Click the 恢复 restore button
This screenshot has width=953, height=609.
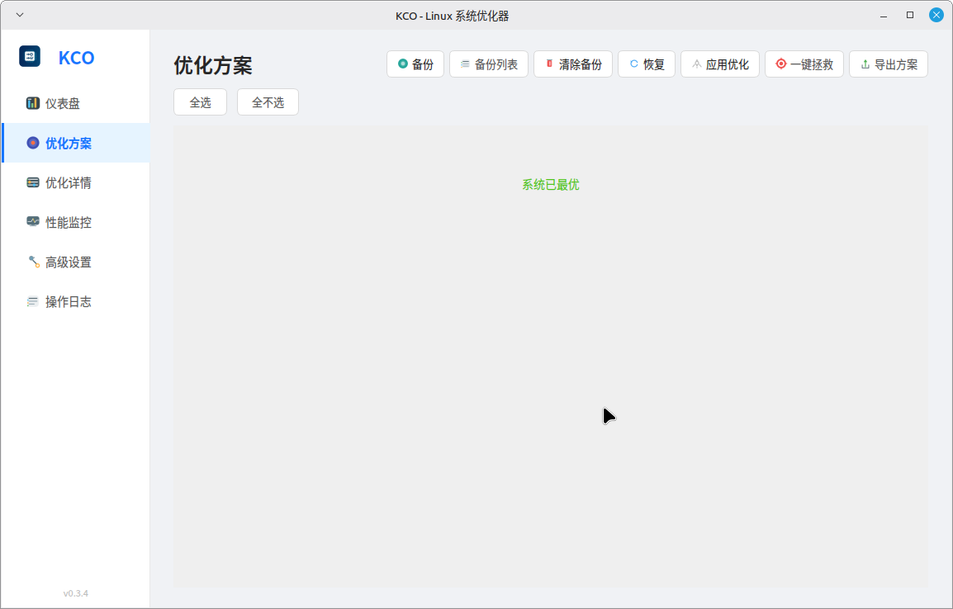pos(647,64)
